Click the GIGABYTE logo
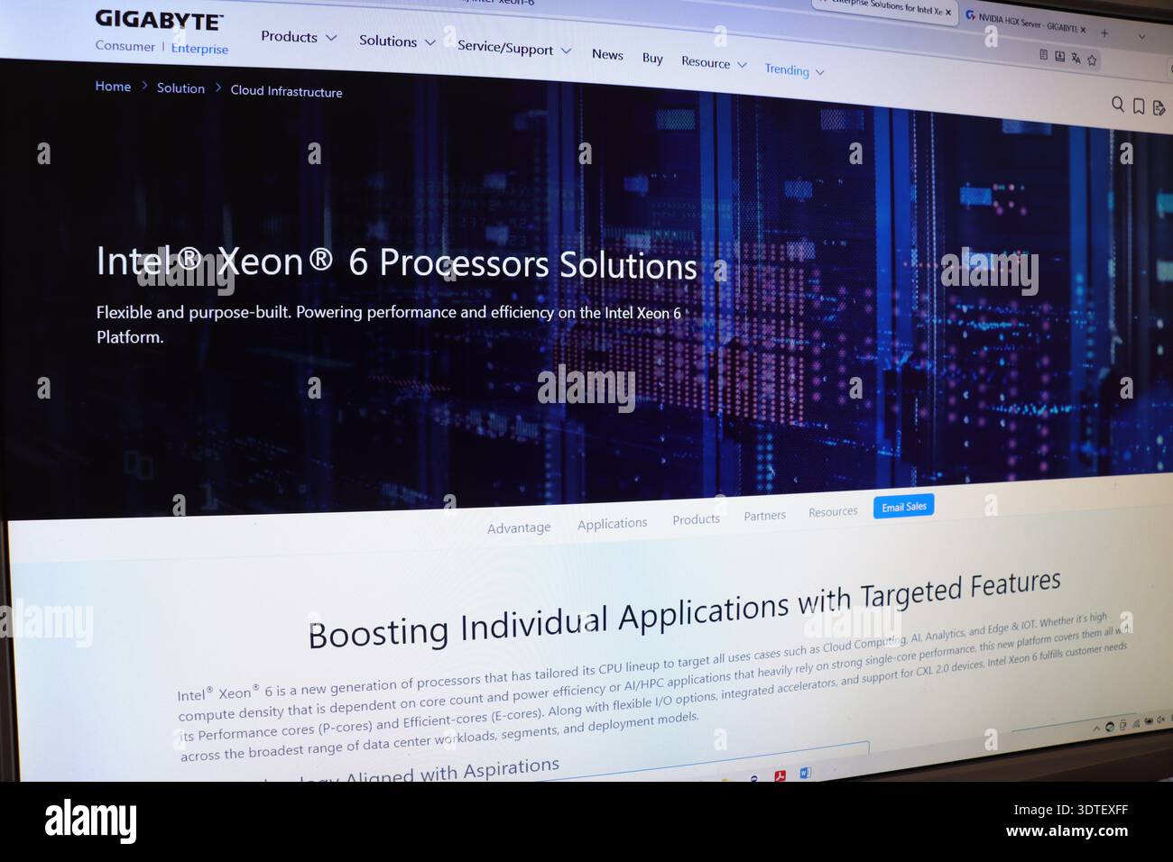Viewport: 1173px width, 862px height. 159,20
